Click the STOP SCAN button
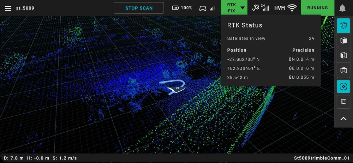 139,8
